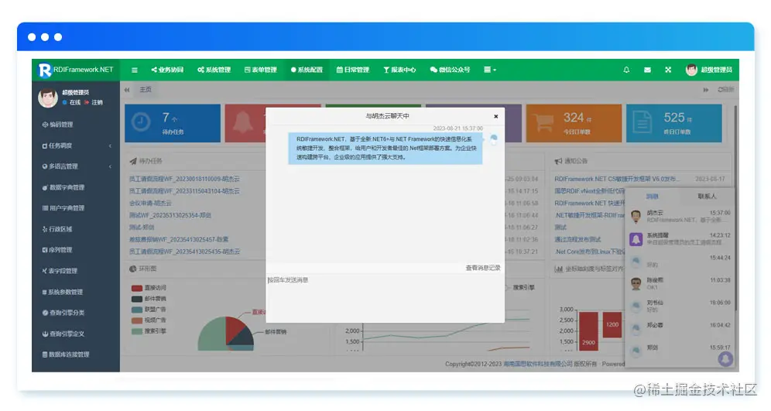The image size is (771, 411).
Task: Open 表字段管理 in the sidebar
Action: pos(60,271)
